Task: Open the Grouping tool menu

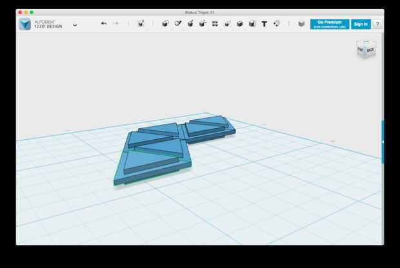Action: (x=227, y=24)
